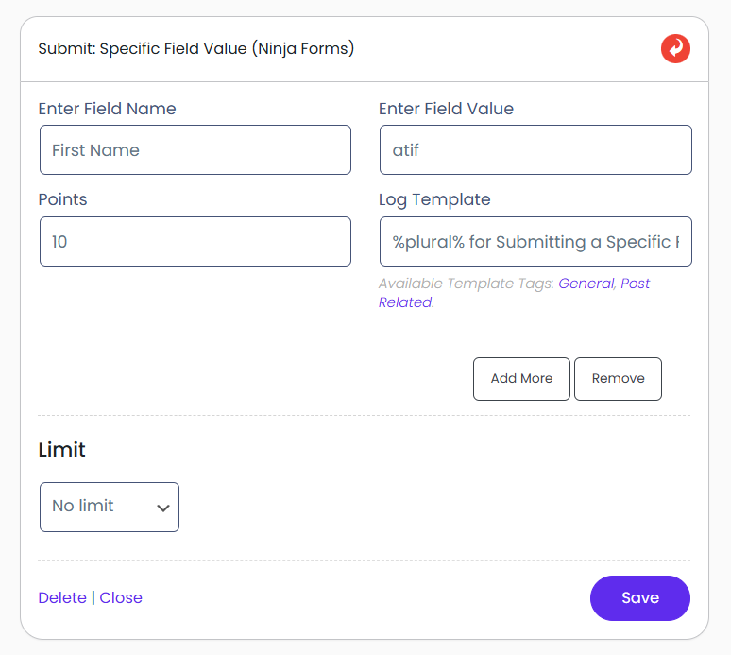
Task: Save the hook settings
Action: 639,597
